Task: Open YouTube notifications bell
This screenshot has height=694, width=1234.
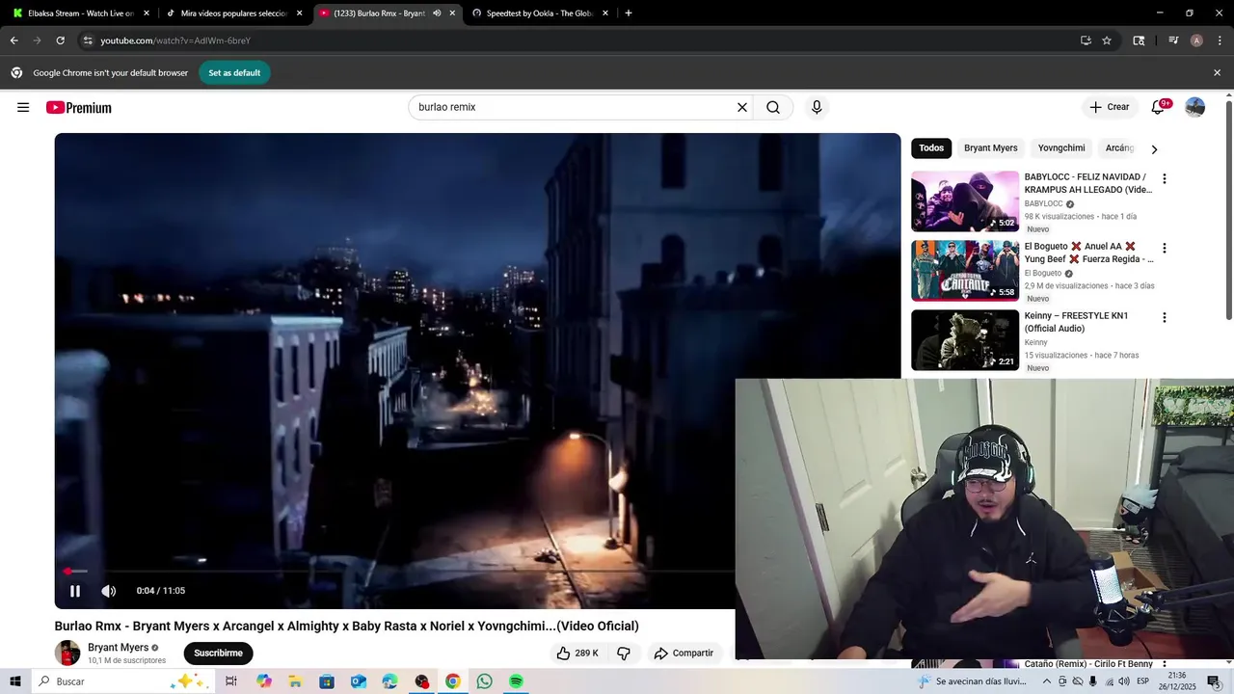Action: (1159, 107)
